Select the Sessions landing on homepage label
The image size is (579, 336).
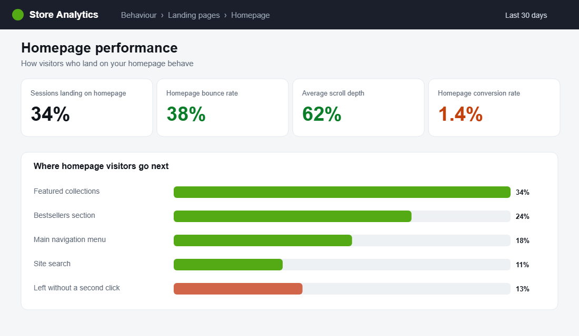78,93
